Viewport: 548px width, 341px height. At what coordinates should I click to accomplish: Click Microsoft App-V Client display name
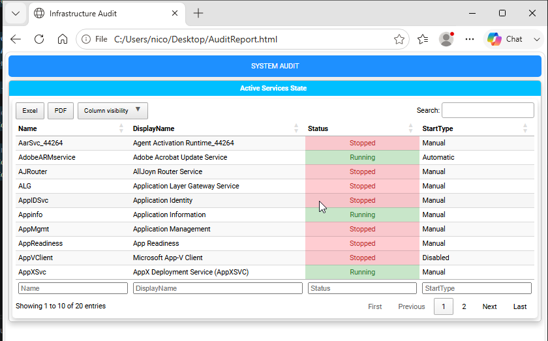pos(168,258)
